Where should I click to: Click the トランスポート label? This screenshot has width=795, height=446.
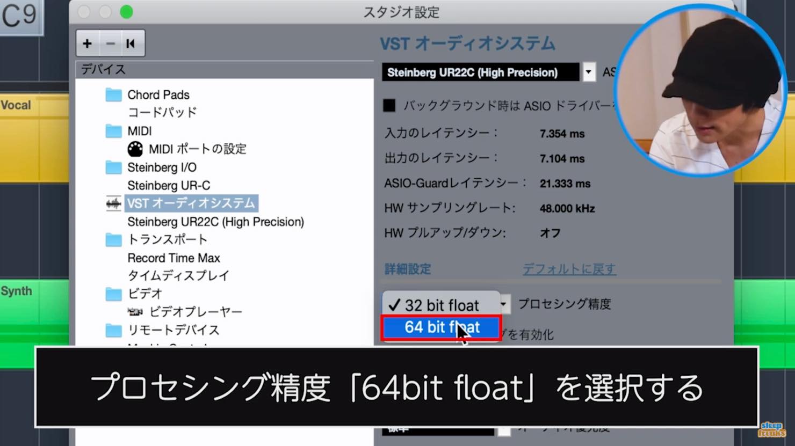[167, 239]
